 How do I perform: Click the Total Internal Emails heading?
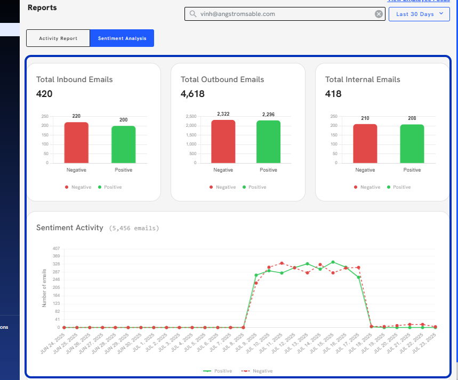(x=363, y=79)
